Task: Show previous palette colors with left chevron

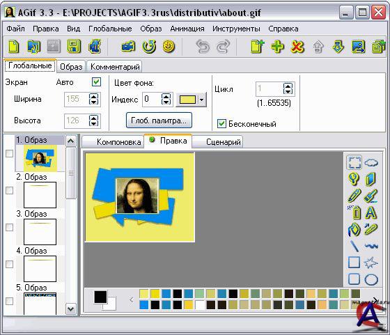Action: pos(132,299)
